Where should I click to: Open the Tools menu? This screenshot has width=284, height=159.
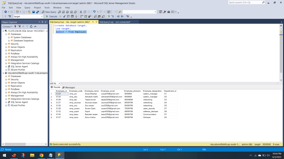pyautogui.click(x=47, y=8)
